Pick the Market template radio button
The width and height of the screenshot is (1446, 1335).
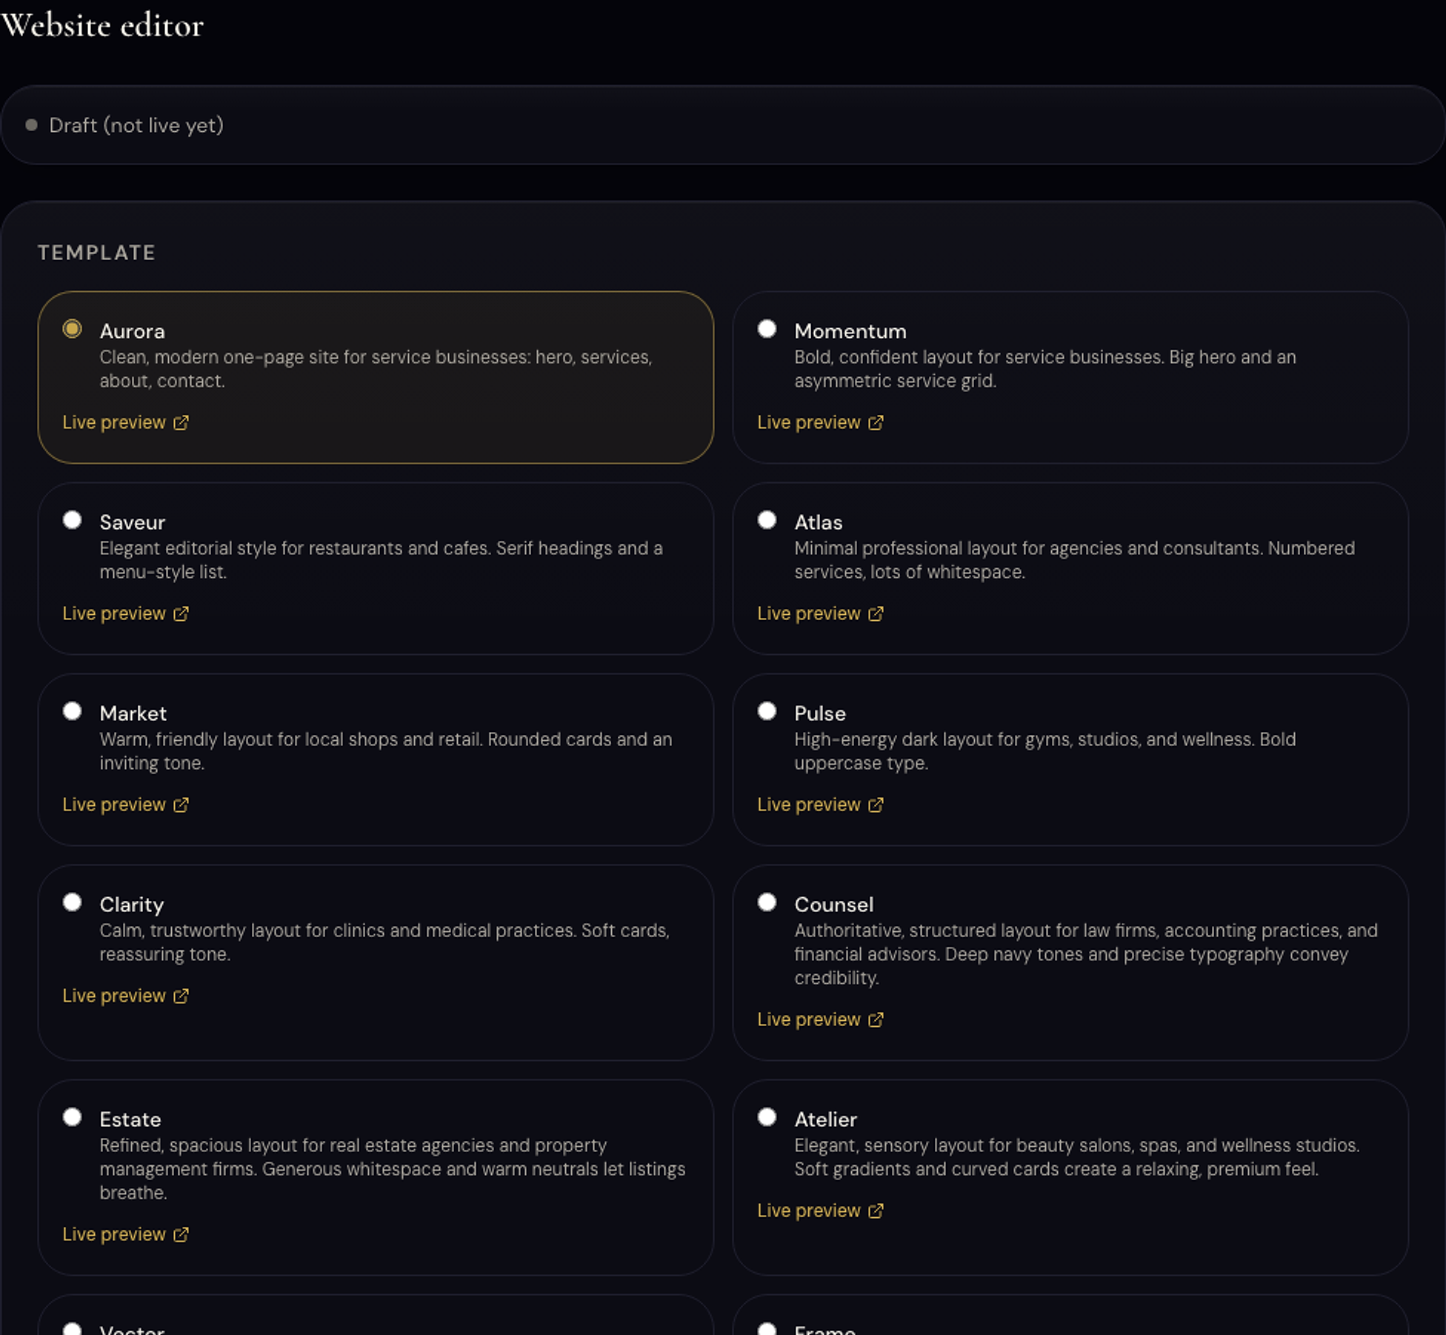pyautogui.click(x=72, y=711)
